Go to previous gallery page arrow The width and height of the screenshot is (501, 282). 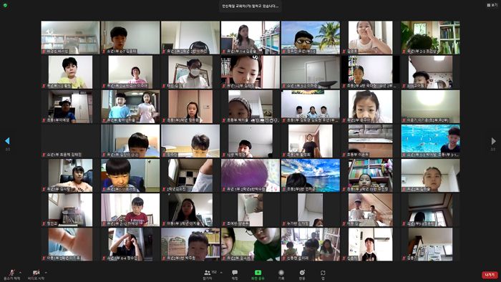click(7, 141)
